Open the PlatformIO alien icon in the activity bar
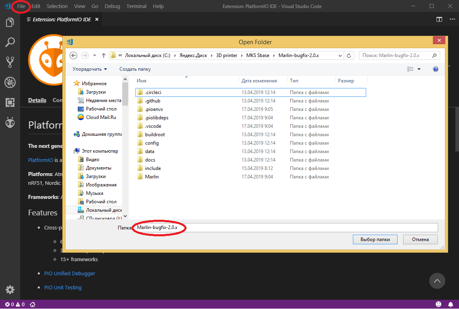 [x=10, y=123]
